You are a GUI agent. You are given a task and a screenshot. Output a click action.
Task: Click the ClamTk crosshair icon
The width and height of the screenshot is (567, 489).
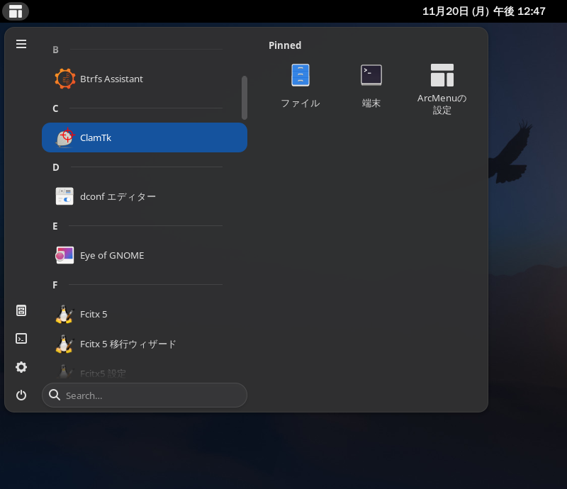coord(65,137)
